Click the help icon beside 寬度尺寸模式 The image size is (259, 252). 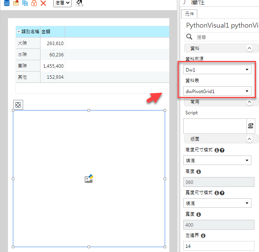coord(222,193)
